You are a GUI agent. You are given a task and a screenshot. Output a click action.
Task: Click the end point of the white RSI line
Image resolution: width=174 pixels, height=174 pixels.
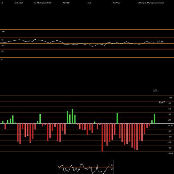(154, 42)
